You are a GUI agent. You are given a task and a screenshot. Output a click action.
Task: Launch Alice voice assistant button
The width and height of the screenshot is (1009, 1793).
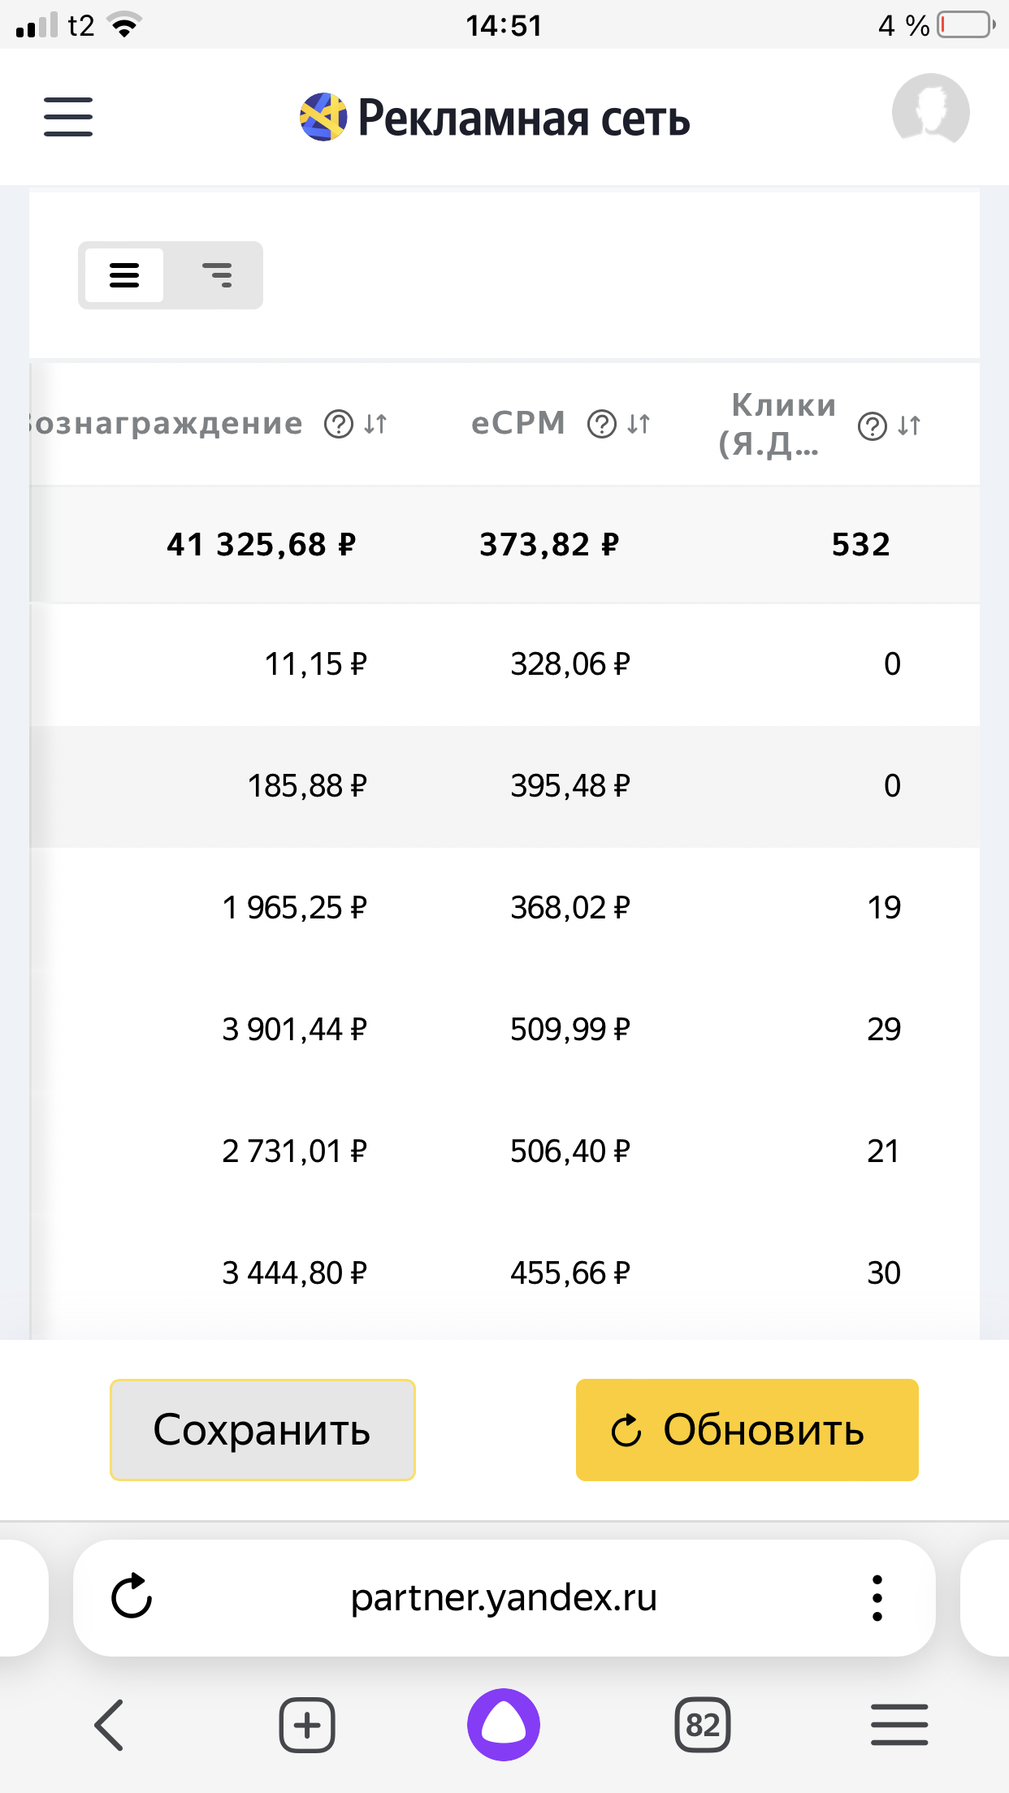(504, 1725)
